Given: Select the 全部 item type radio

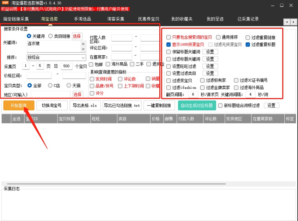Looking at the screenshot, I should tap(29, 85).
